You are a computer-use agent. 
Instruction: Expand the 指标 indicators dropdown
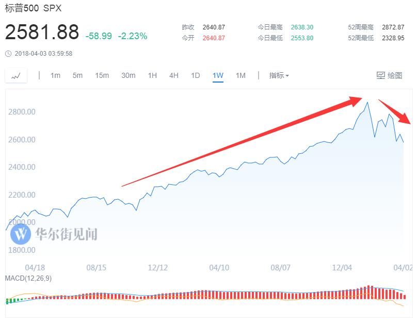point(279,75)
